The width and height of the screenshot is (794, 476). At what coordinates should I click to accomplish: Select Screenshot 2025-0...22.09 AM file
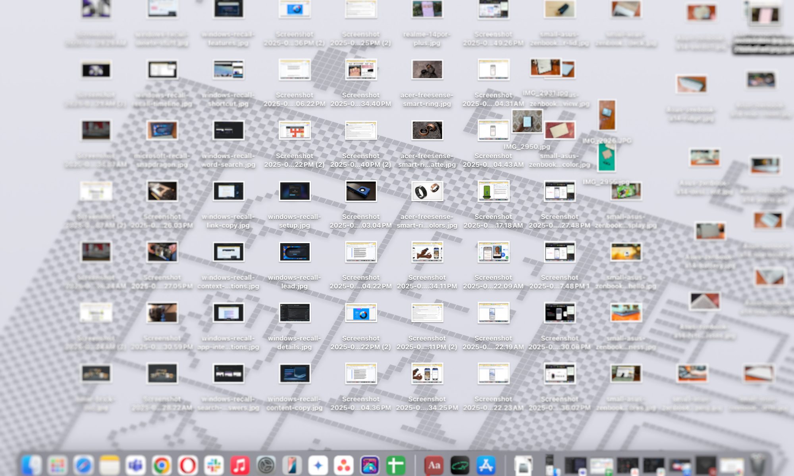tap(493, 252)
